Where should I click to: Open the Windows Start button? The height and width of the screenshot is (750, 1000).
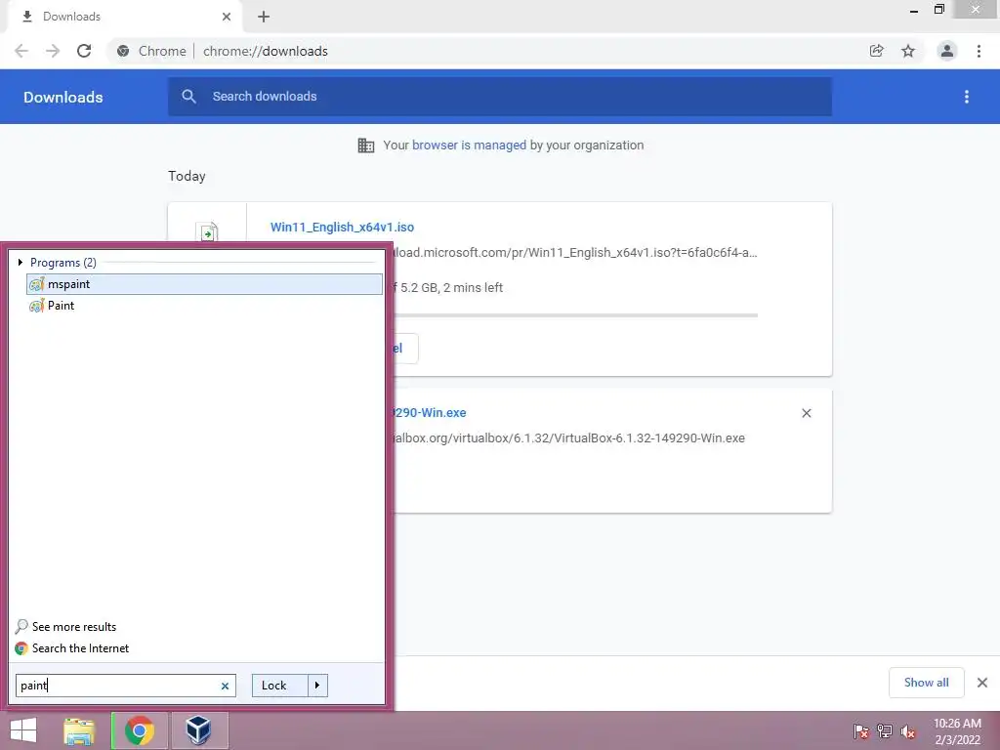pos(23,730)
